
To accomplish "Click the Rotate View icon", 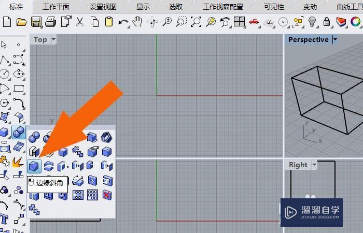I will tap(152, 22).
